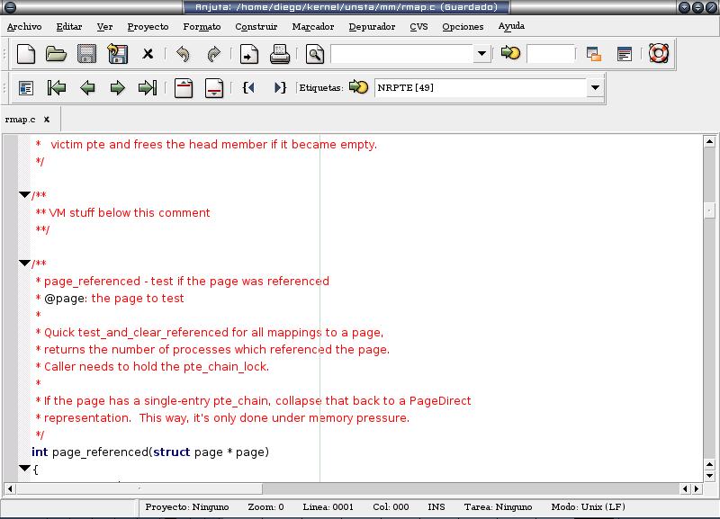
Task: Click the go arrow next to search field
Action: pos(510,53)
